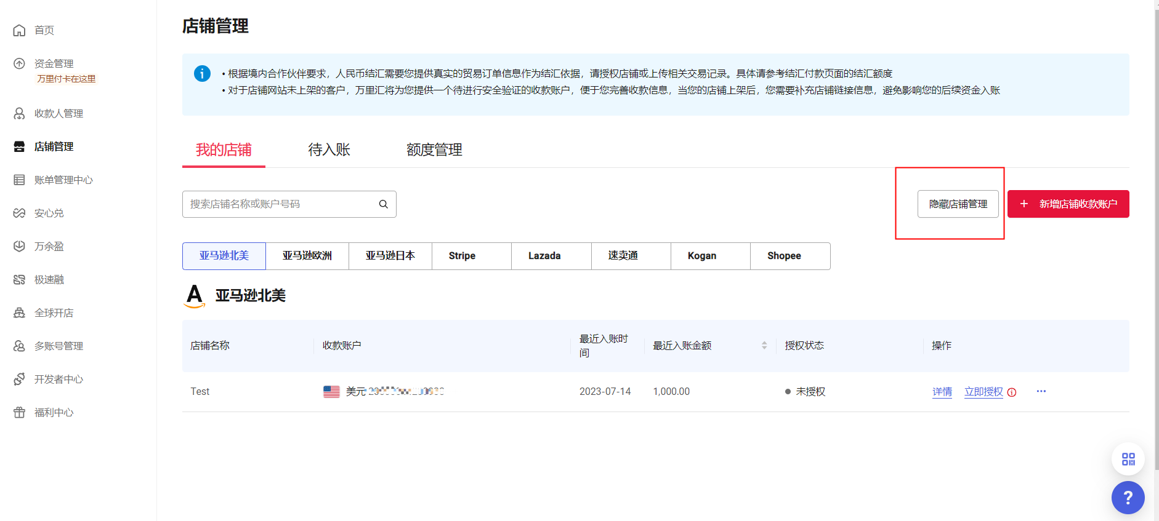Open the QR code floating button
The image size is (1159, 521).
(x=1128, y=459)
